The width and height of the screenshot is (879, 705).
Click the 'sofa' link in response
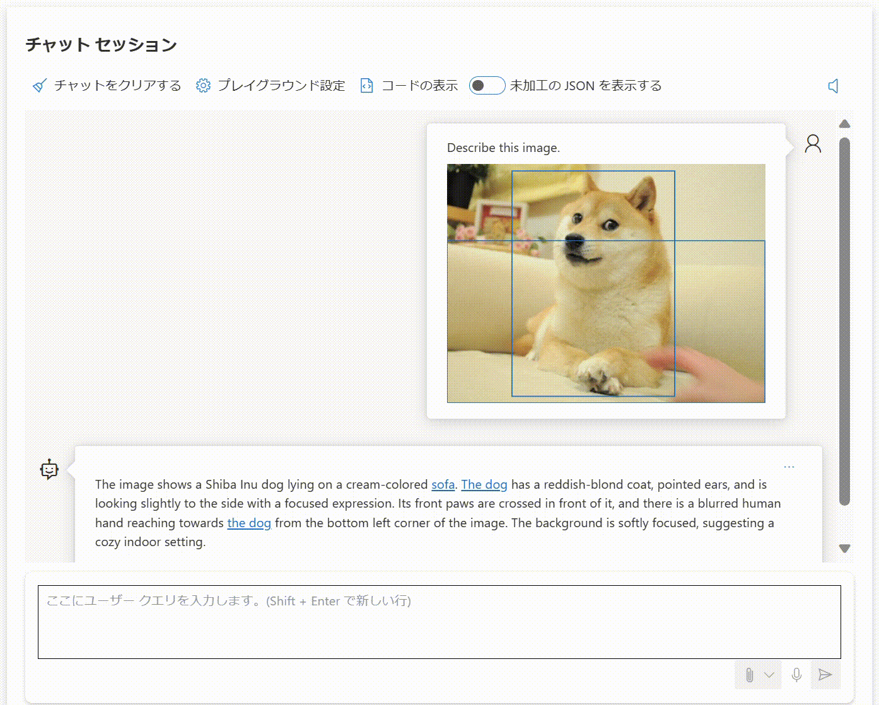point(443,484)
